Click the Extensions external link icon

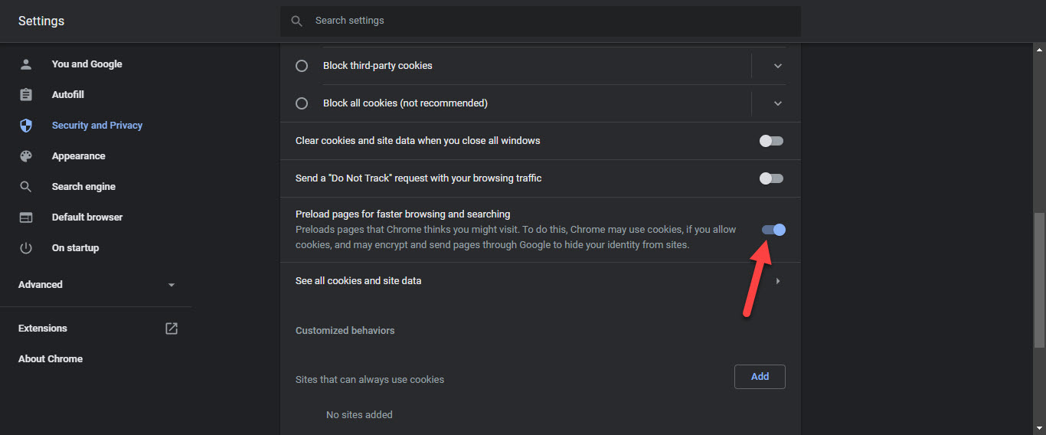[x=172, y=329]
